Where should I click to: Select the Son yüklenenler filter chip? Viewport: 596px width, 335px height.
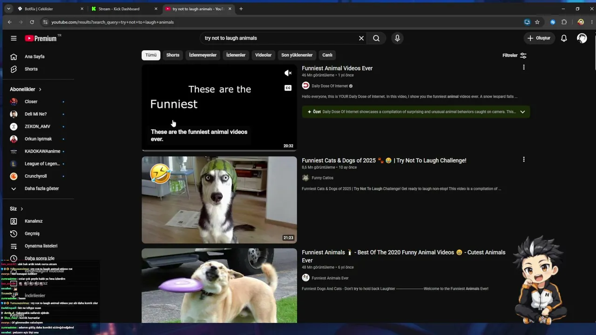point(297,55)
